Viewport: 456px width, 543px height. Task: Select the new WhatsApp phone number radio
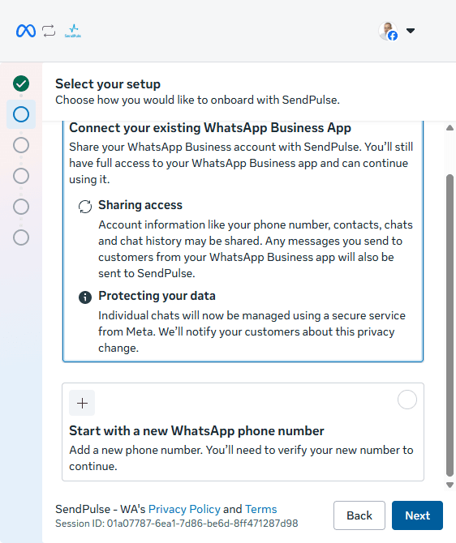tap(407, 400)
